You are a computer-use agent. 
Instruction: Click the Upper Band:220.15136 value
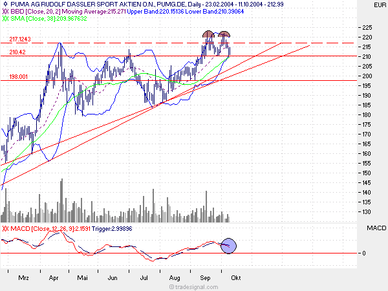(x=155, y=12)
